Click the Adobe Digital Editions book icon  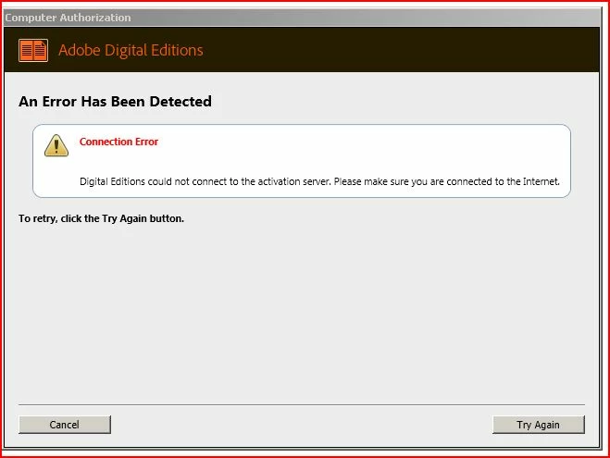33,50
